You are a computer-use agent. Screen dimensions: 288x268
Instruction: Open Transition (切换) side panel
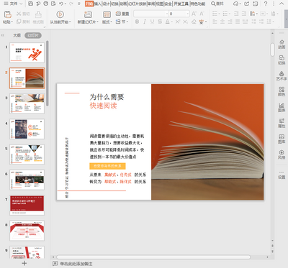[282, 60]
